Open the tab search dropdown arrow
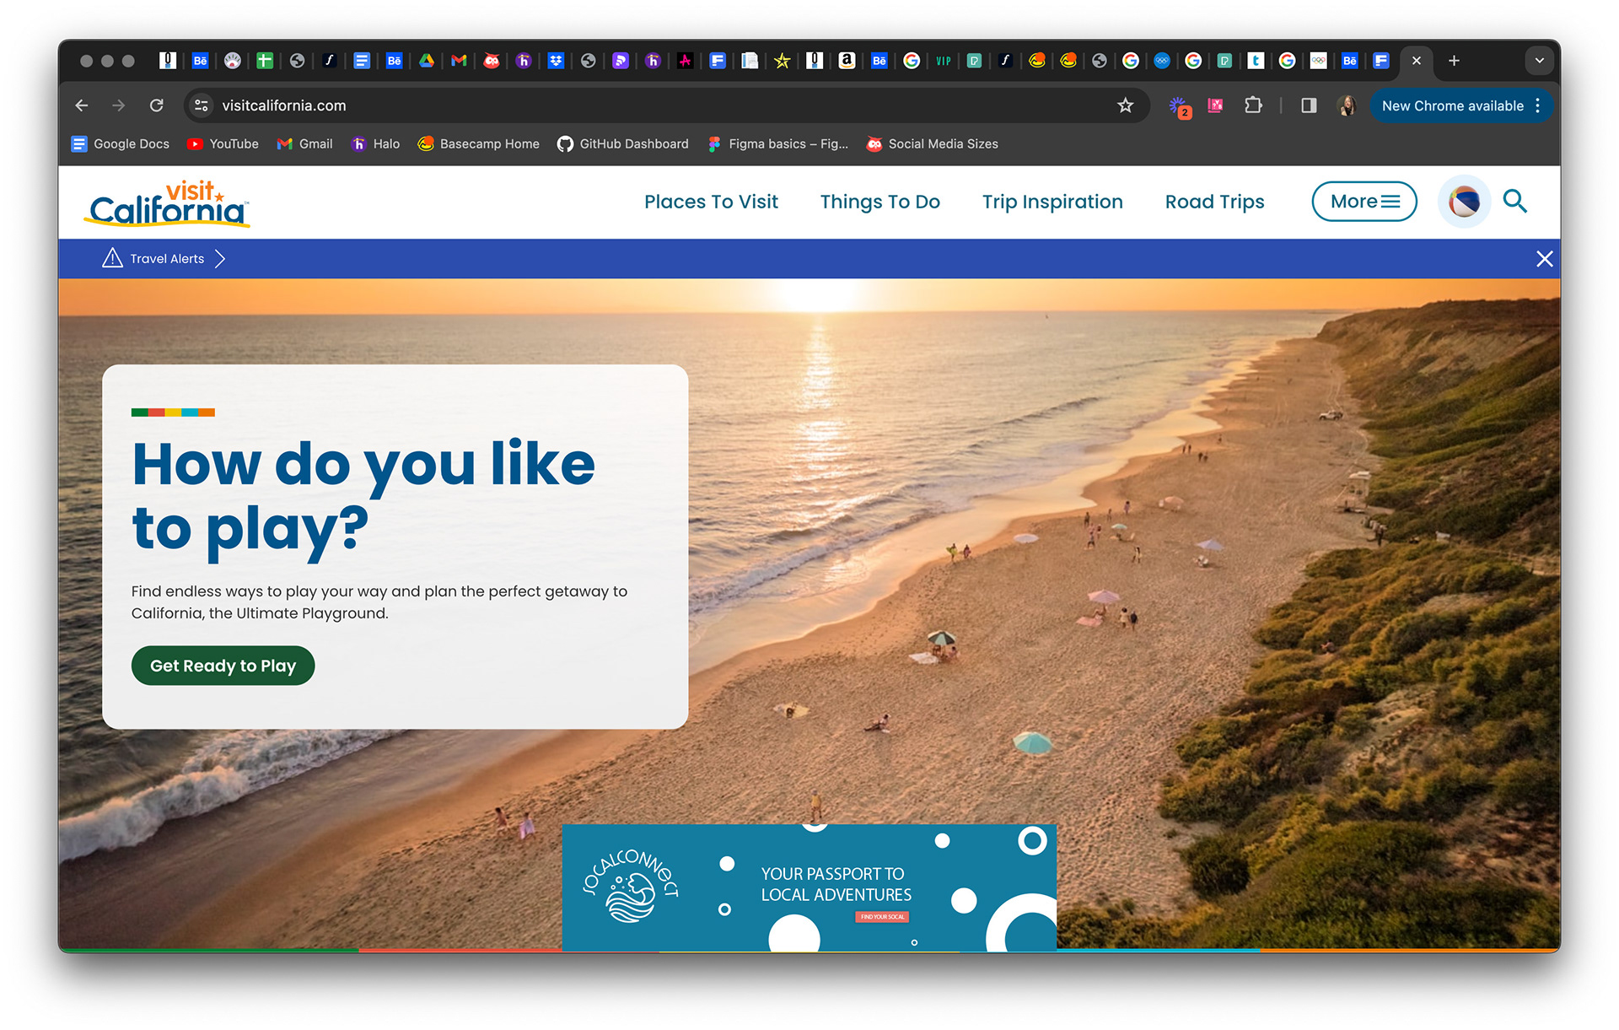1619x1030 pixels. (1539, 61)
